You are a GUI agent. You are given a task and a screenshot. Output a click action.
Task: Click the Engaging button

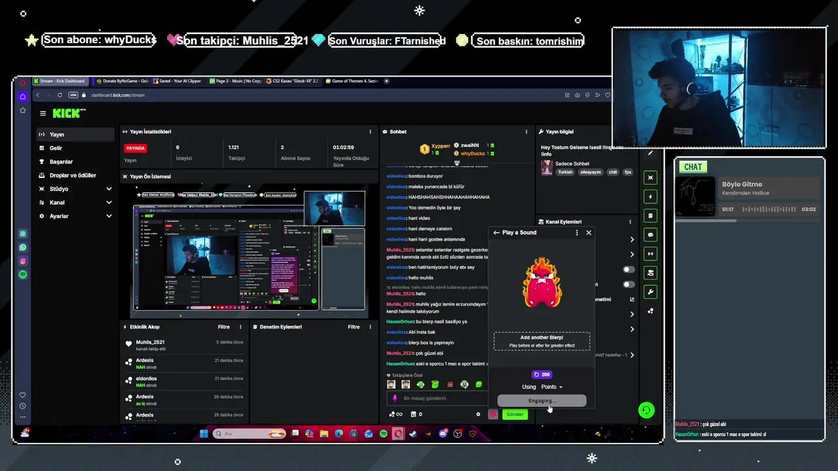(x=541, y=401)
